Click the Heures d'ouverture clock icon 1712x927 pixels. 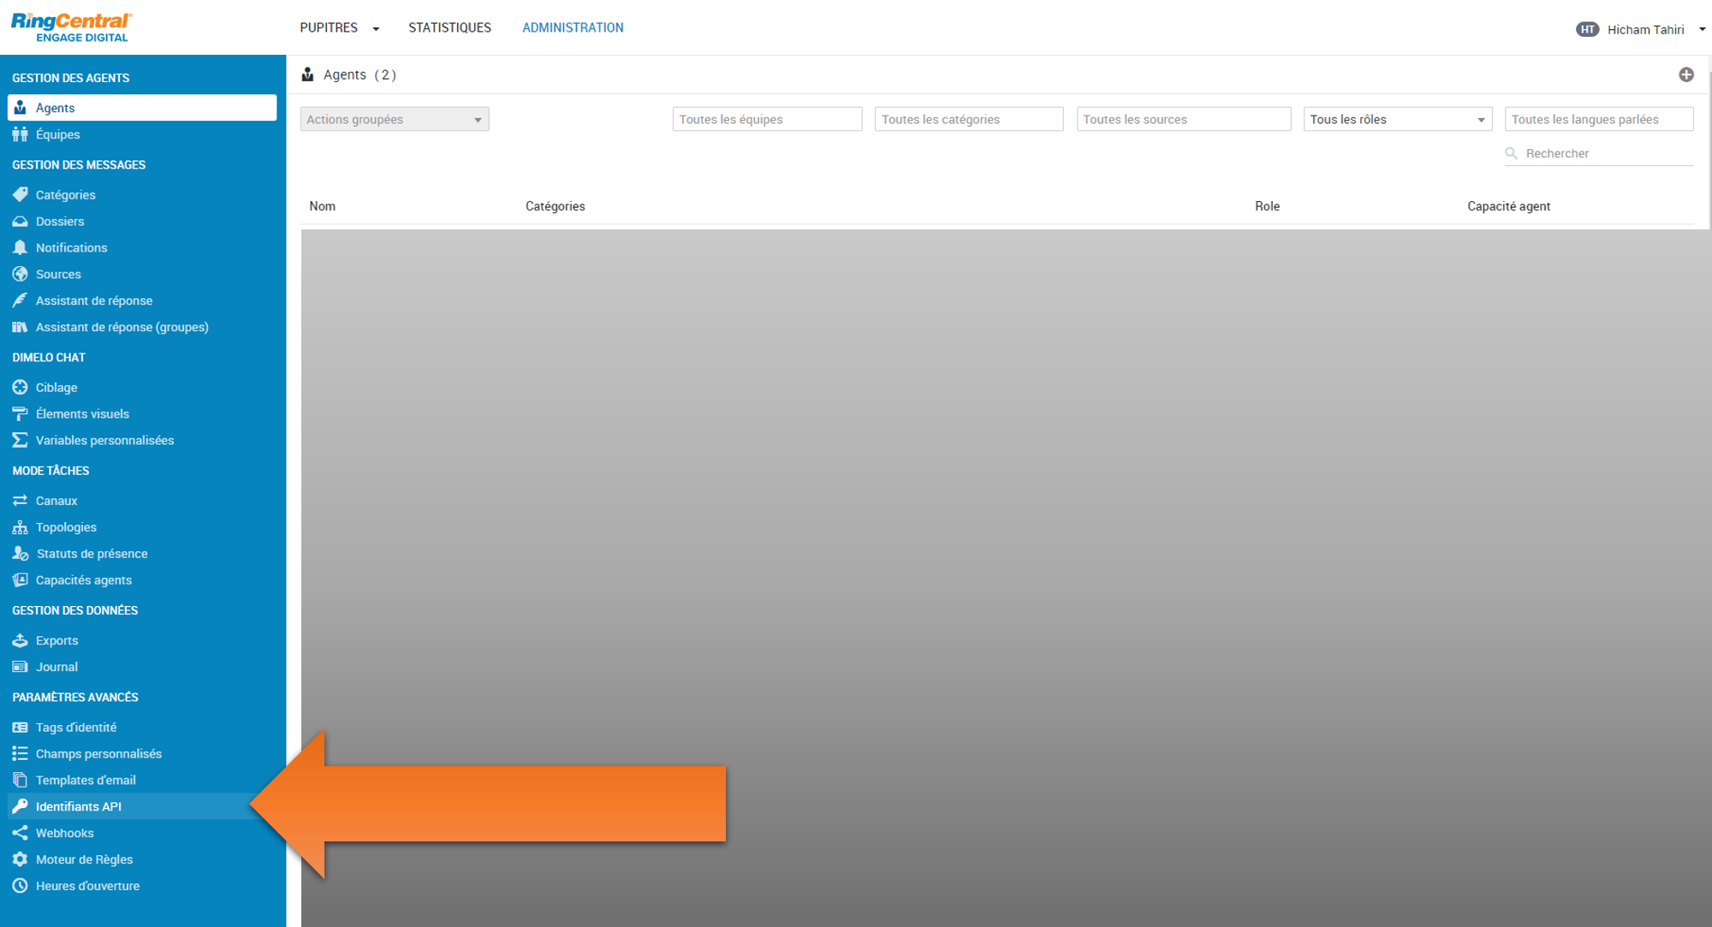(x=20, y=886)
